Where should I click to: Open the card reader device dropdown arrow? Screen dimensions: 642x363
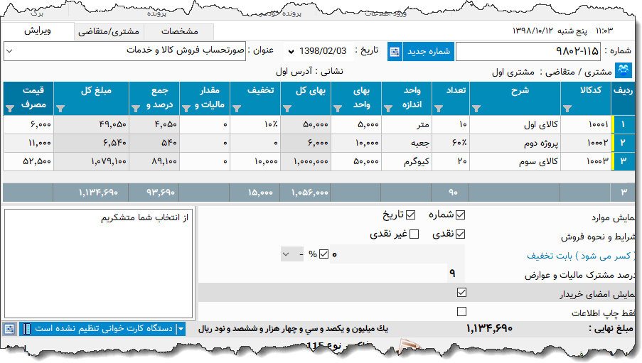(181, 329)
